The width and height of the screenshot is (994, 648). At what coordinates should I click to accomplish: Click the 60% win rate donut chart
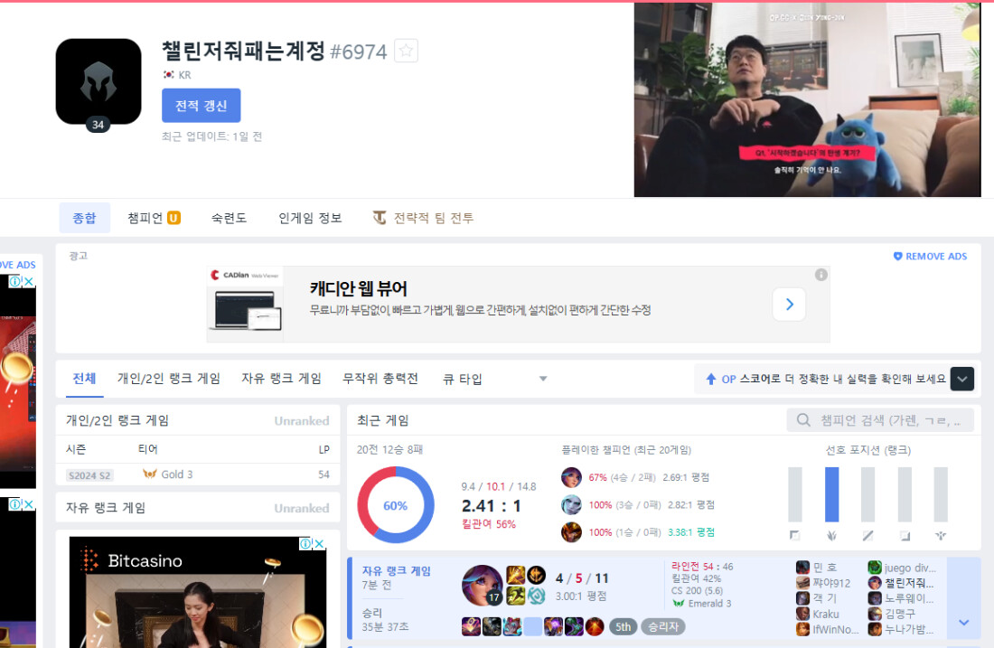pyautogui.click(x=395, y=505)
